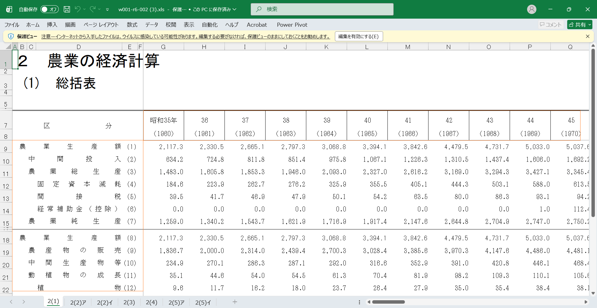Screen dimensions: 597x308
Task: Click the Undo arrow icon
Action: [x=77, y=9]
